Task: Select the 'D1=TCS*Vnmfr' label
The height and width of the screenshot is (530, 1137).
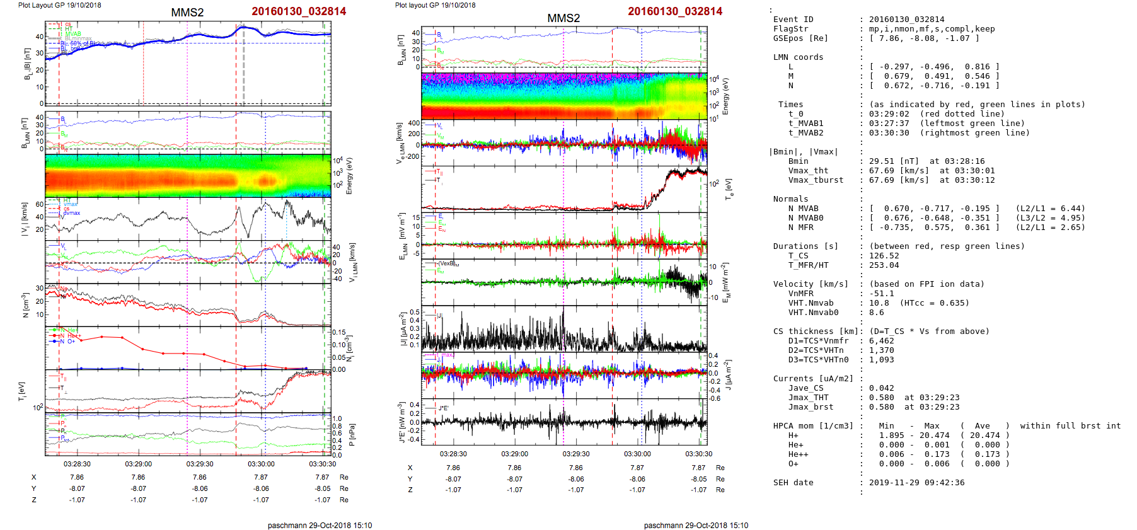Action: click(x=818, y=341)
